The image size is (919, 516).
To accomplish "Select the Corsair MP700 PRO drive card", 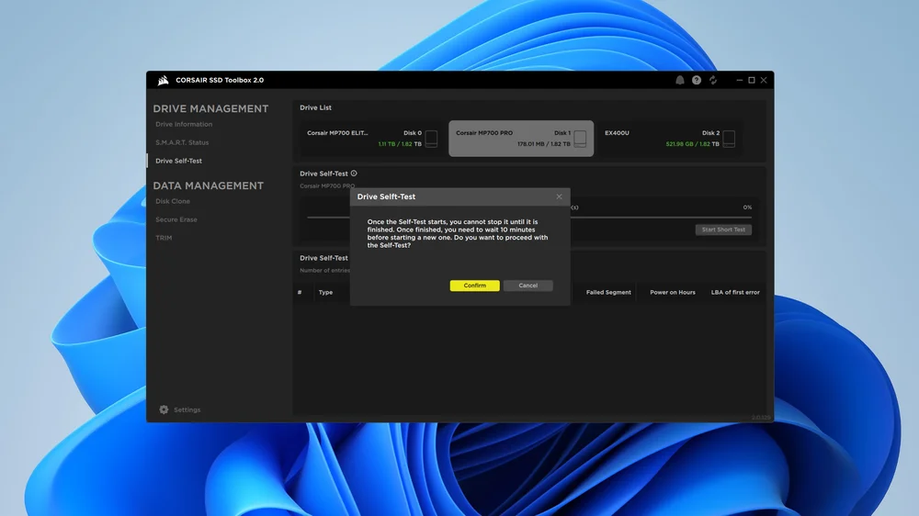I will click(521, 139).
